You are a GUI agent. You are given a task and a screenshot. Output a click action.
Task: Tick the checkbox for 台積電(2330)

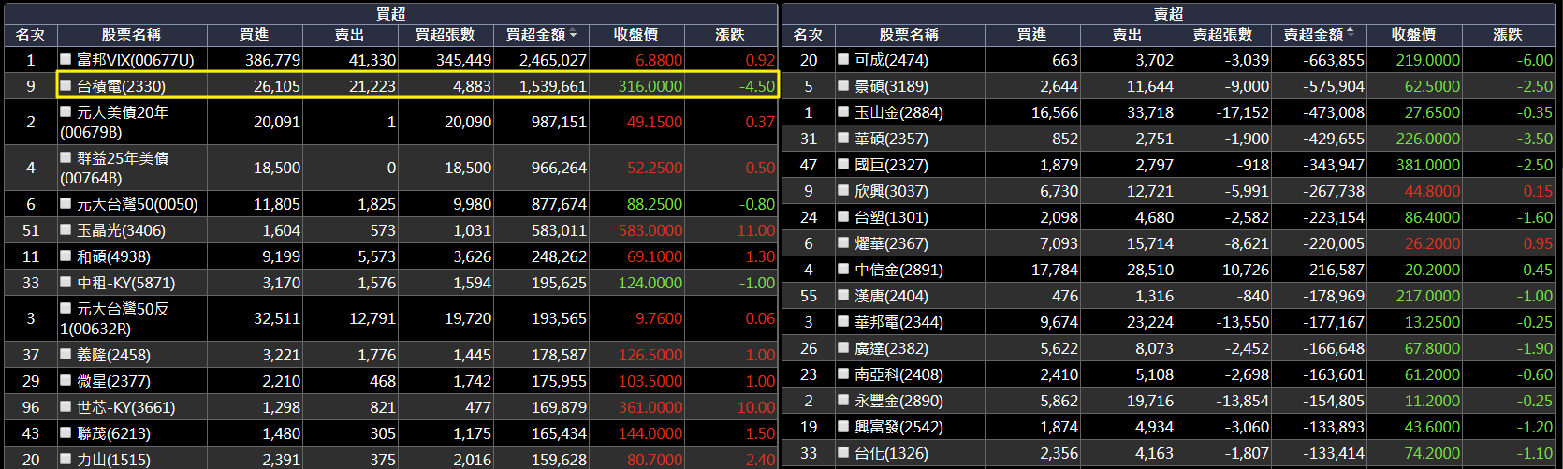(66, 85)
